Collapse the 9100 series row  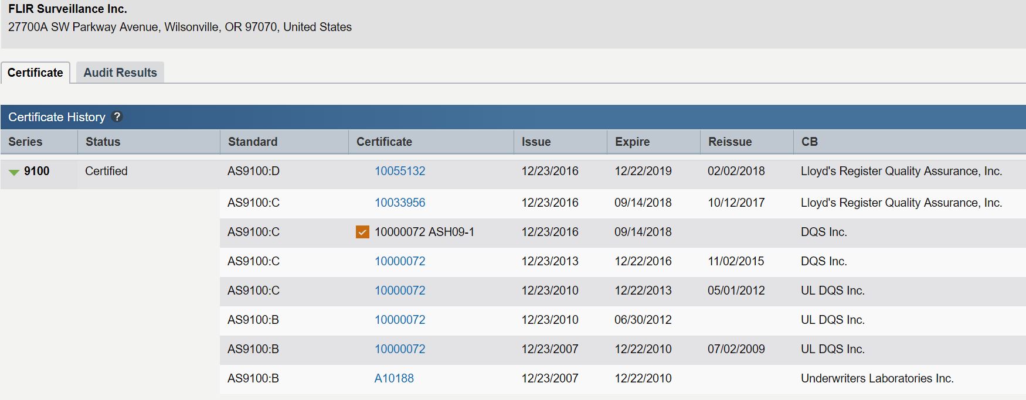tap(14, 172)
